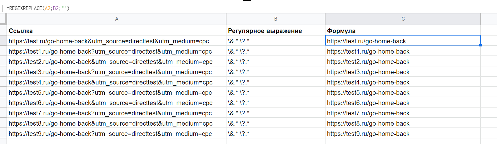This screenshot has width=497, height=144.
Task: Select result cell https://test1.ru/go-home-back
Action: 403,51
